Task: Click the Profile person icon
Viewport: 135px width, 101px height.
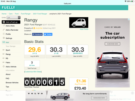Action: 4,34
